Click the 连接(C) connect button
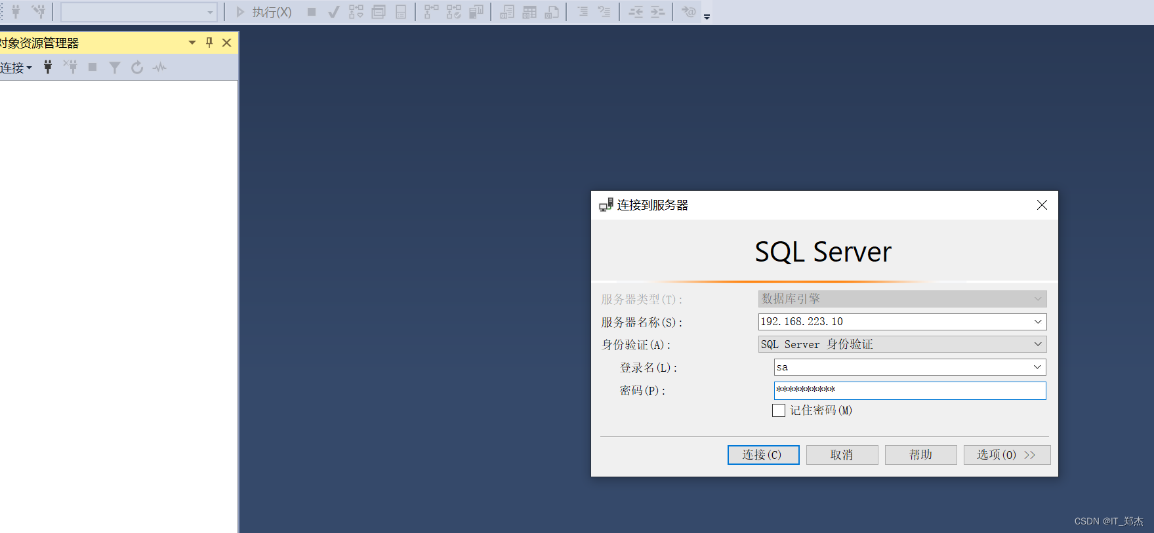Viewport: 1154px width, 533px height. pyautogui.click(x=763, y=455)
